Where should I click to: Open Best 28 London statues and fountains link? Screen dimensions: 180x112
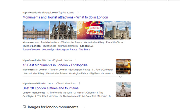[51, 88]
